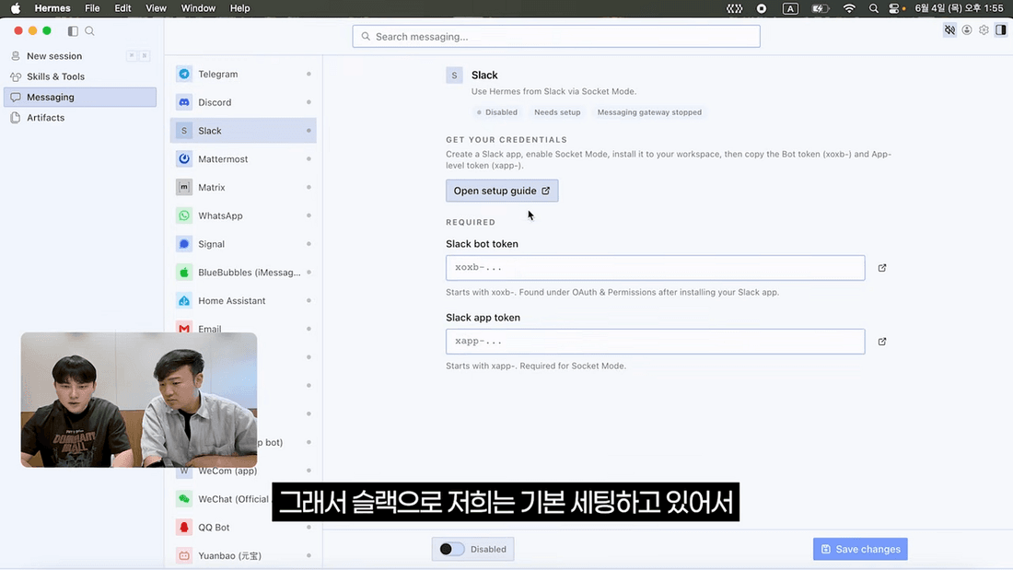Open the Help menu
The height and width of the screenshot is (570, 1013).
pos(239,8)
